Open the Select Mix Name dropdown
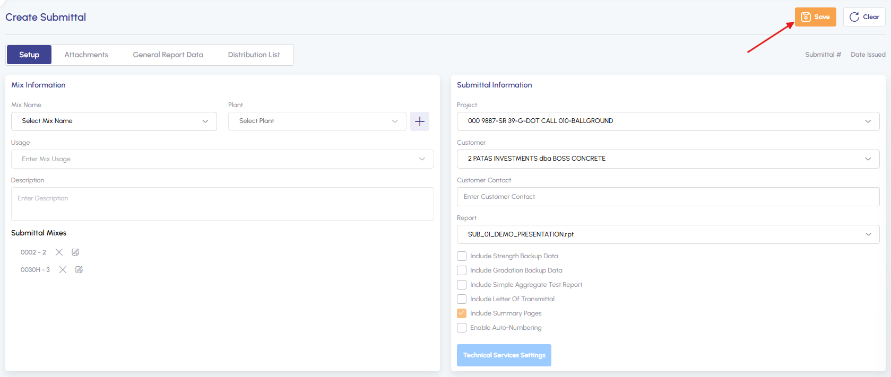Screen dimensions: 891x377 pos(114,121)
